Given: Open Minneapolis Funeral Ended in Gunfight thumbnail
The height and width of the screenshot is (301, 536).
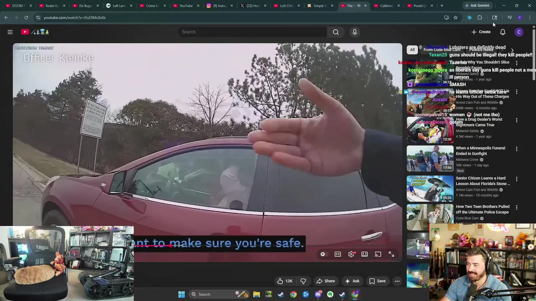Looking at the screenshot, I should 430,158.
